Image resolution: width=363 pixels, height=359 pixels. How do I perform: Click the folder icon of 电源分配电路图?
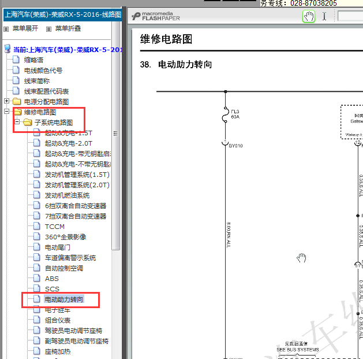tap(17, 101)
